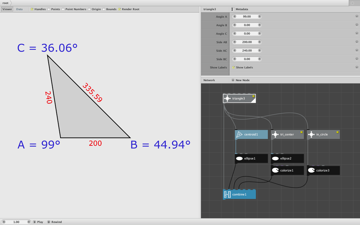360x225 pixels.
Task: Enable the Bounds checkbox
Action: (x=104, y=9)
